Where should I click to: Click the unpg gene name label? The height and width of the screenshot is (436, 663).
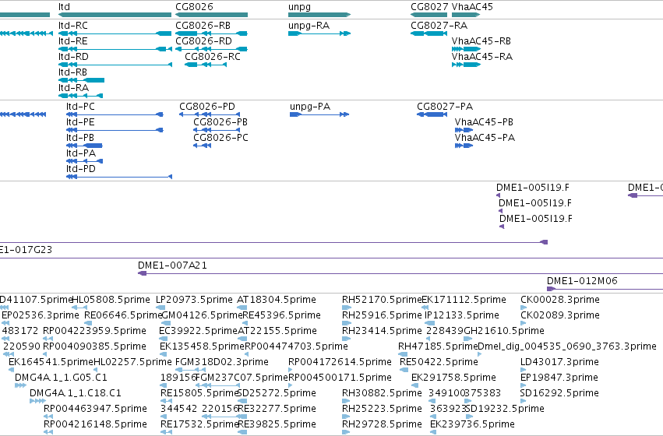300,7
